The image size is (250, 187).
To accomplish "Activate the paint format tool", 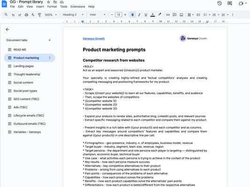I will tap(39, 15).
